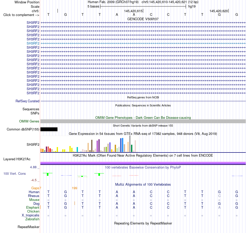
Task: Open Repeating Elements by RepeatMasker title
Action: (x=143, y=223)
